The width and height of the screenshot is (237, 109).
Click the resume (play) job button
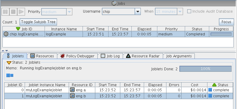coord(21,12)
